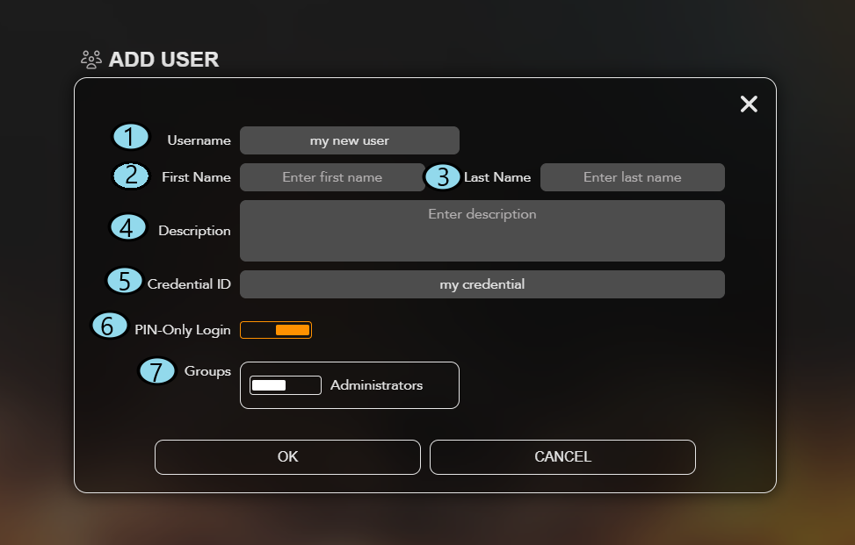Toggle the PIN-Only Login switch
This screenshot has width=855, height=545.
pyautogui.click(x=276, y=330)
